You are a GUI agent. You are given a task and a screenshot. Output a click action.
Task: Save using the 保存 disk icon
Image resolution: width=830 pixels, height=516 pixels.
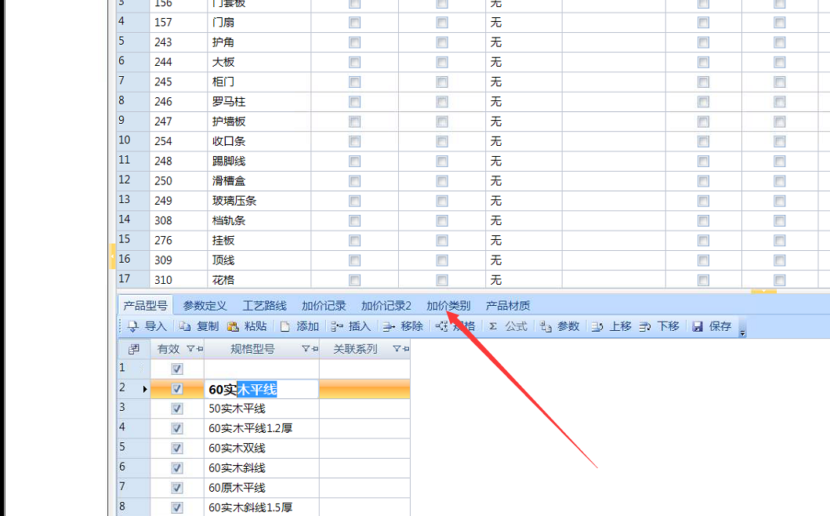[x=698, y=326]
